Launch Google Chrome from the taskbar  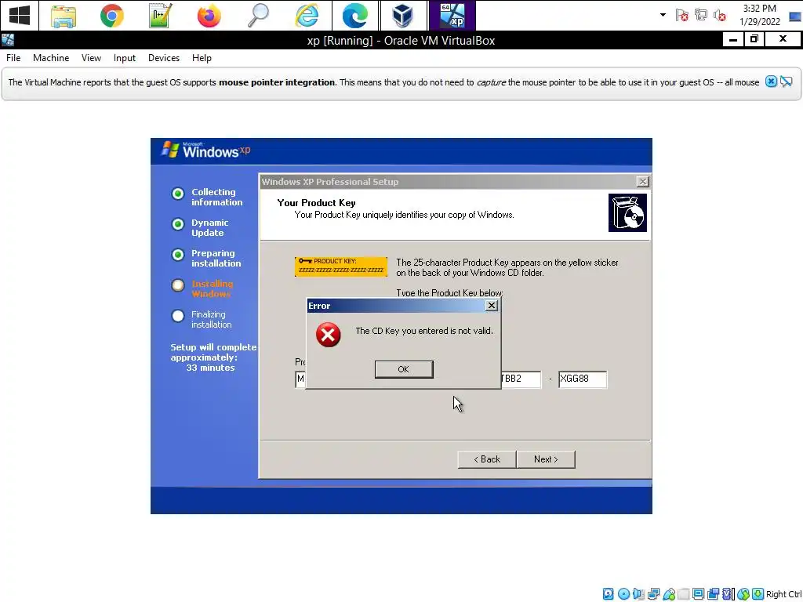click(x=111, y=16)
